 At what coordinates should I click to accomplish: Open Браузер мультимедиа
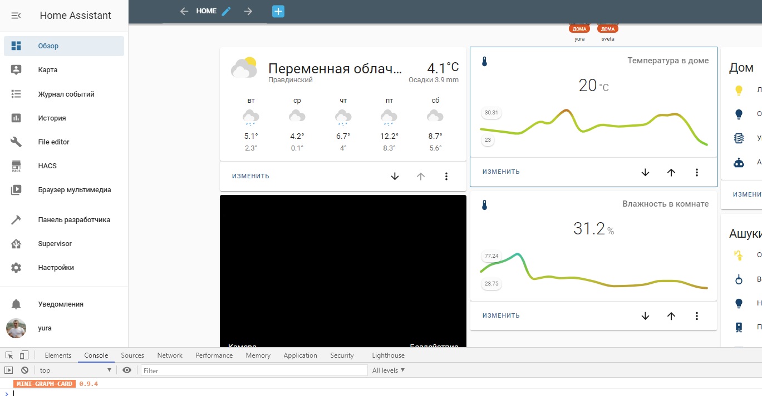pos(64,189)
